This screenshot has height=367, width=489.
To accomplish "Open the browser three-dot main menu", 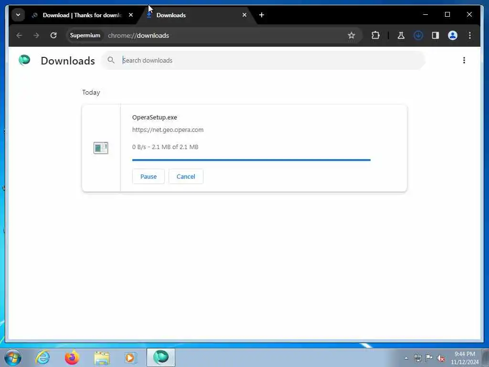I will pyautogui.click(x=470, y=35).
